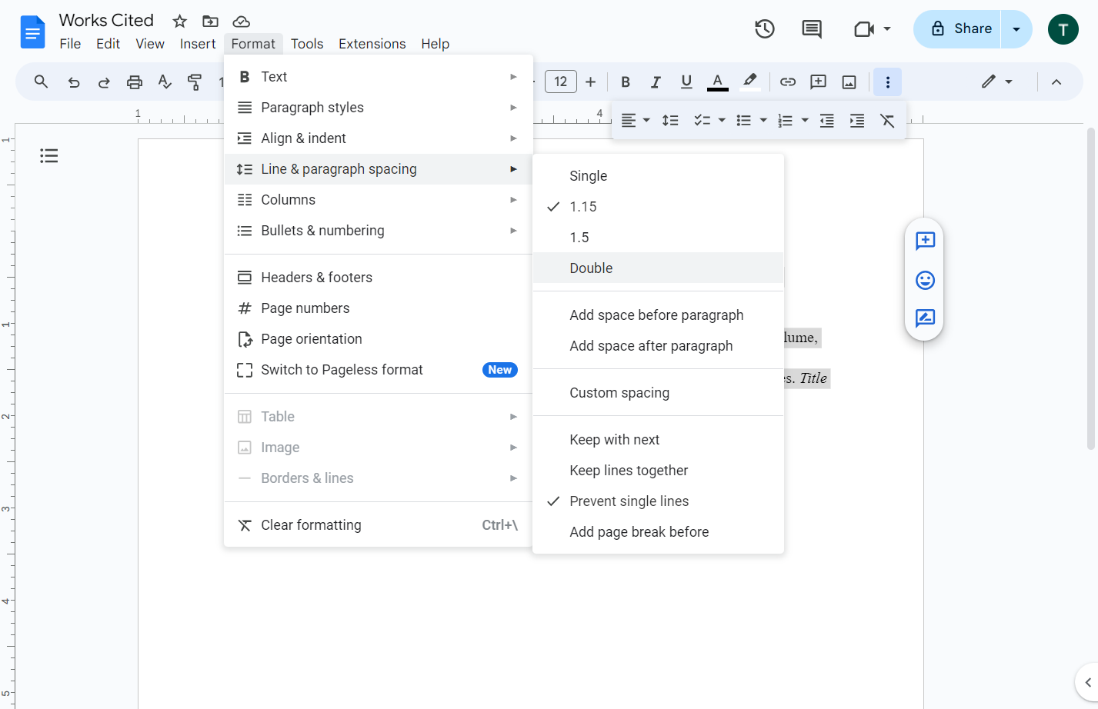Decrease indent of paragraph
Image resolution: width=1098 pixels, height=709 pixels.
(827, 120)
